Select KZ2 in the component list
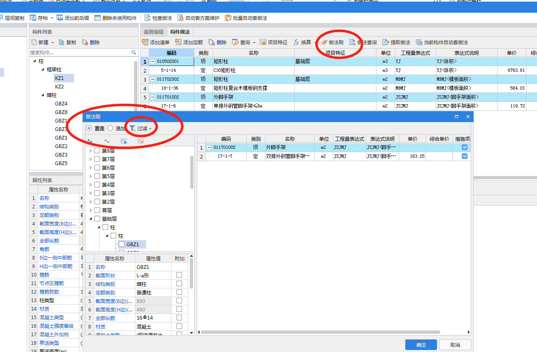The height and width of the screenshot is (352, 537). [59, 86]
